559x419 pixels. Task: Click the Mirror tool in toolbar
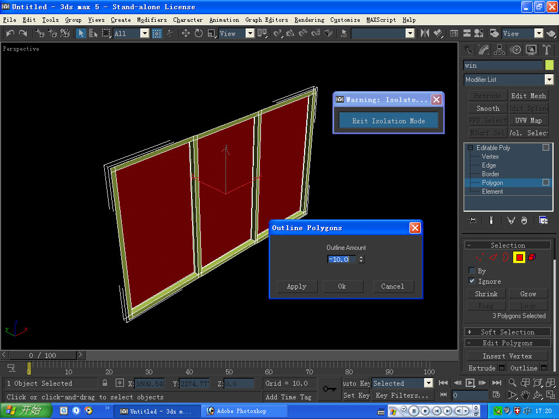(425, 33)
